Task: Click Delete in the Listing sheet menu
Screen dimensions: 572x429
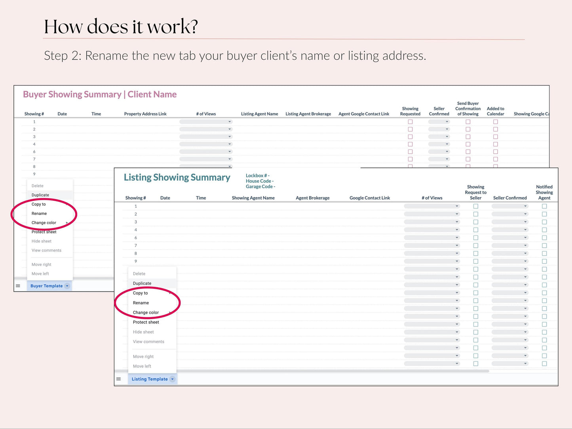Action: 139,274
